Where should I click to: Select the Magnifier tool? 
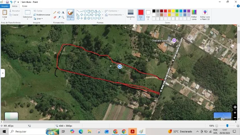click(63, 17)
